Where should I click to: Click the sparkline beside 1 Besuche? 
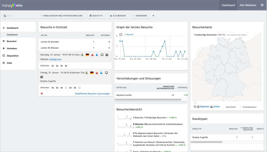point(124,117)
